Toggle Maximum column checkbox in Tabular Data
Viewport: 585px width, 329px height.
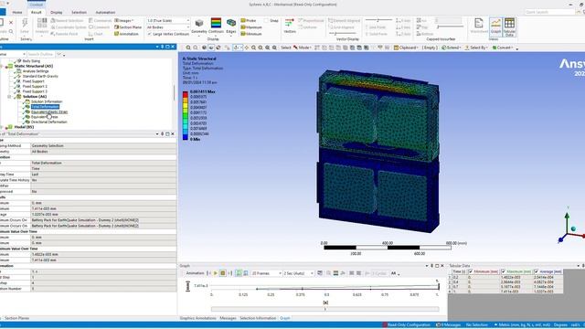(503, 271)
